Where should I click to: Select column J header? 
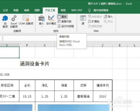(103, 45)
